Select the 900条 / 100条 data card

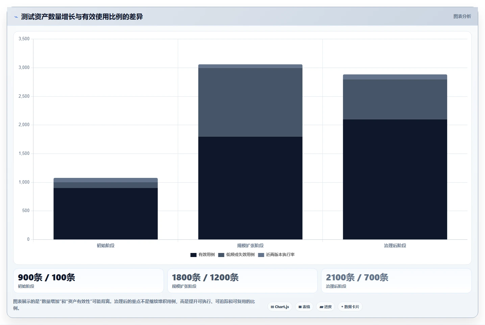pos(88,281)
